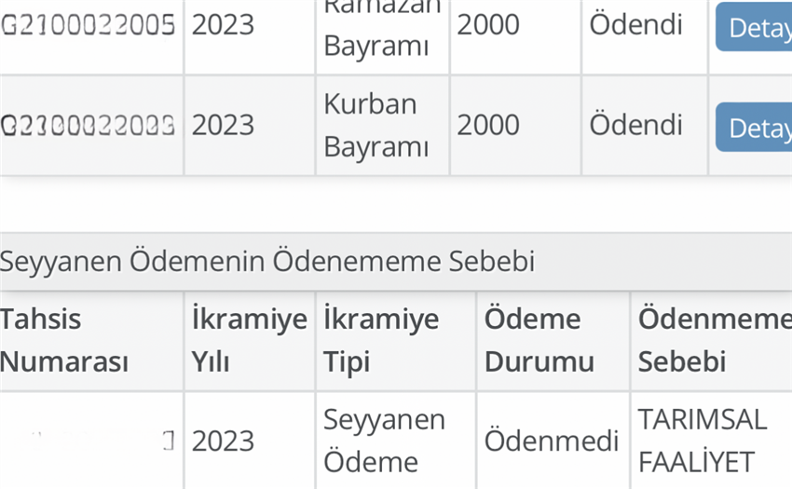This screenshot has width=792, height=489.
Task: Open Detay for the Ramazan Bayramı row
Action: (754, 27)
